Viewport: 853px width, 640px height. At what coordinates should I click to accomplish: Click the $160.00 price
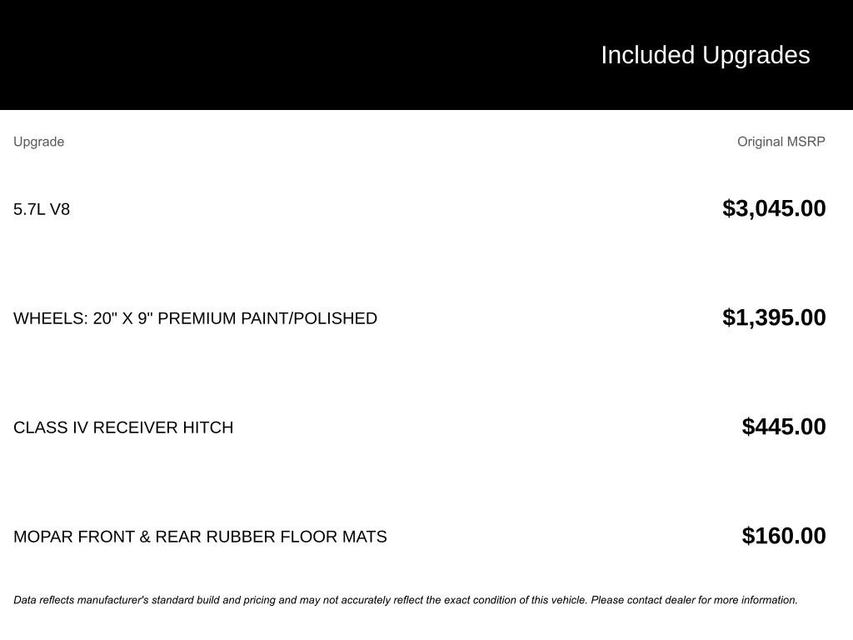pos(783,536)
